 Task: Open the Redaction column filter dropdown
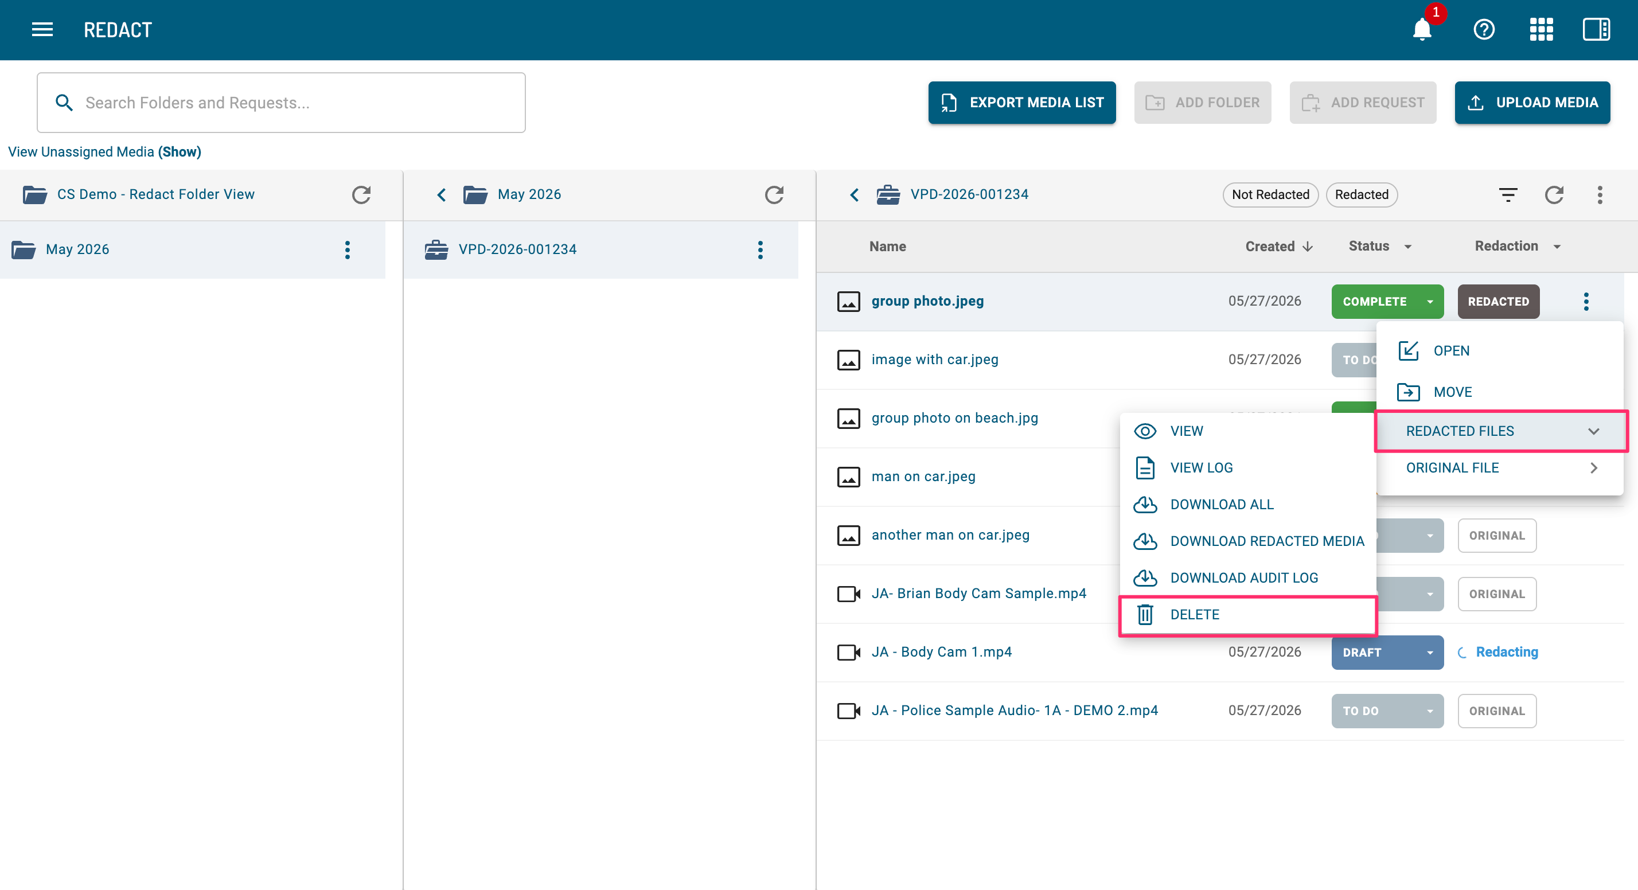tap(1557, 247)
